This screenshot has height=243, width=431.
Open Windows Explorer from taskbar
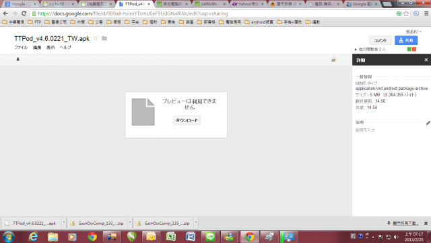[53, 237]
